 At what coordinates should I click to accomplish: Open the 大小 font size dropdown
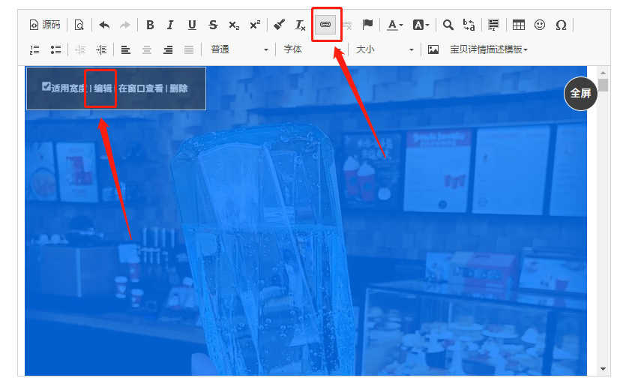pyautogui.click(x=384, y=49)
